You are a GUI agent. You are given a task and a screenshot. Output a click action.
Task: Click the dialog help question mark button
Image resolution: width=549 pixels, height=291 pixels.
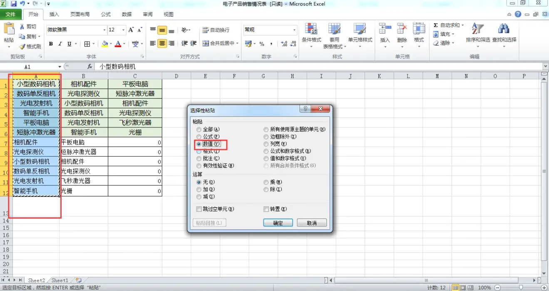[x=305, y=109]
